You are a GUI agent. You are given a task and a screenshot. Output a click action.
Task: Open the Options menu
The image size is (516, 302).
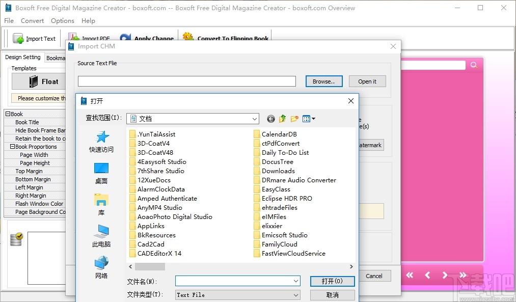click(x=63, y=21)
